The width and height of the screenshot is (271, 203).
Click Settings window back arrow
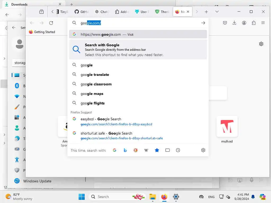[x=14, y=27]
